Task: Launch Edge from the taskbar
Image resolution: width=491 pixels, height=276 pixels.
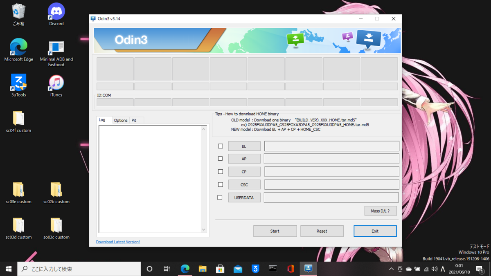Action: (x=185, y=269)
